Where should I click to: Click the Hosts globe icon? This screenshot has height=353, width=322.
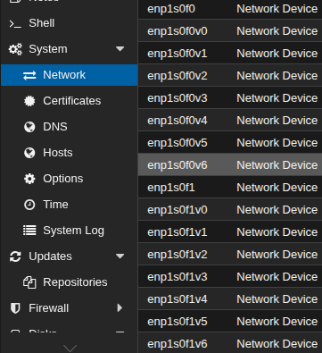tap(29, 153)
